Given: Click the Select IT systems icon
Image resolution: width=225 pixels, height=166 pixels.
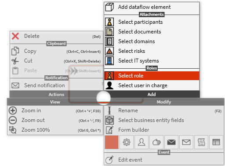Looking at the screenshot, I should (109, 61).
